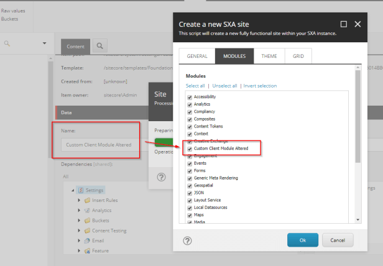The image size is (383, 266).
Task: Click the search magnifier tab icon
Action: pyautogui.click(x=99, y=45)
